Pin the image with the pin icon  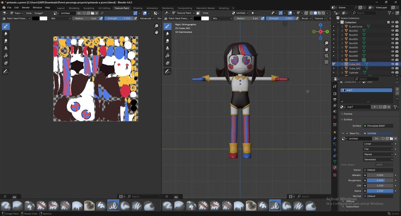click(102, 13)
